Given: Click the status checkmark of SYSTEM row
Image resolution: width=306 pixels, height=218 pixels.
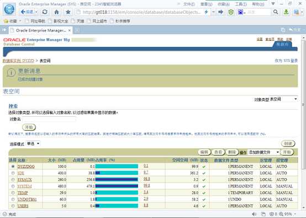Looking at the screenshot, I should (204, 186).
